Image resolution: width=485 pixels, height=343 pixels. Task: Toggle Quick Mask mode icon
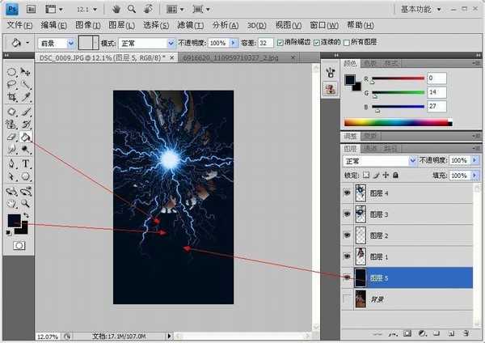[19, 244]
